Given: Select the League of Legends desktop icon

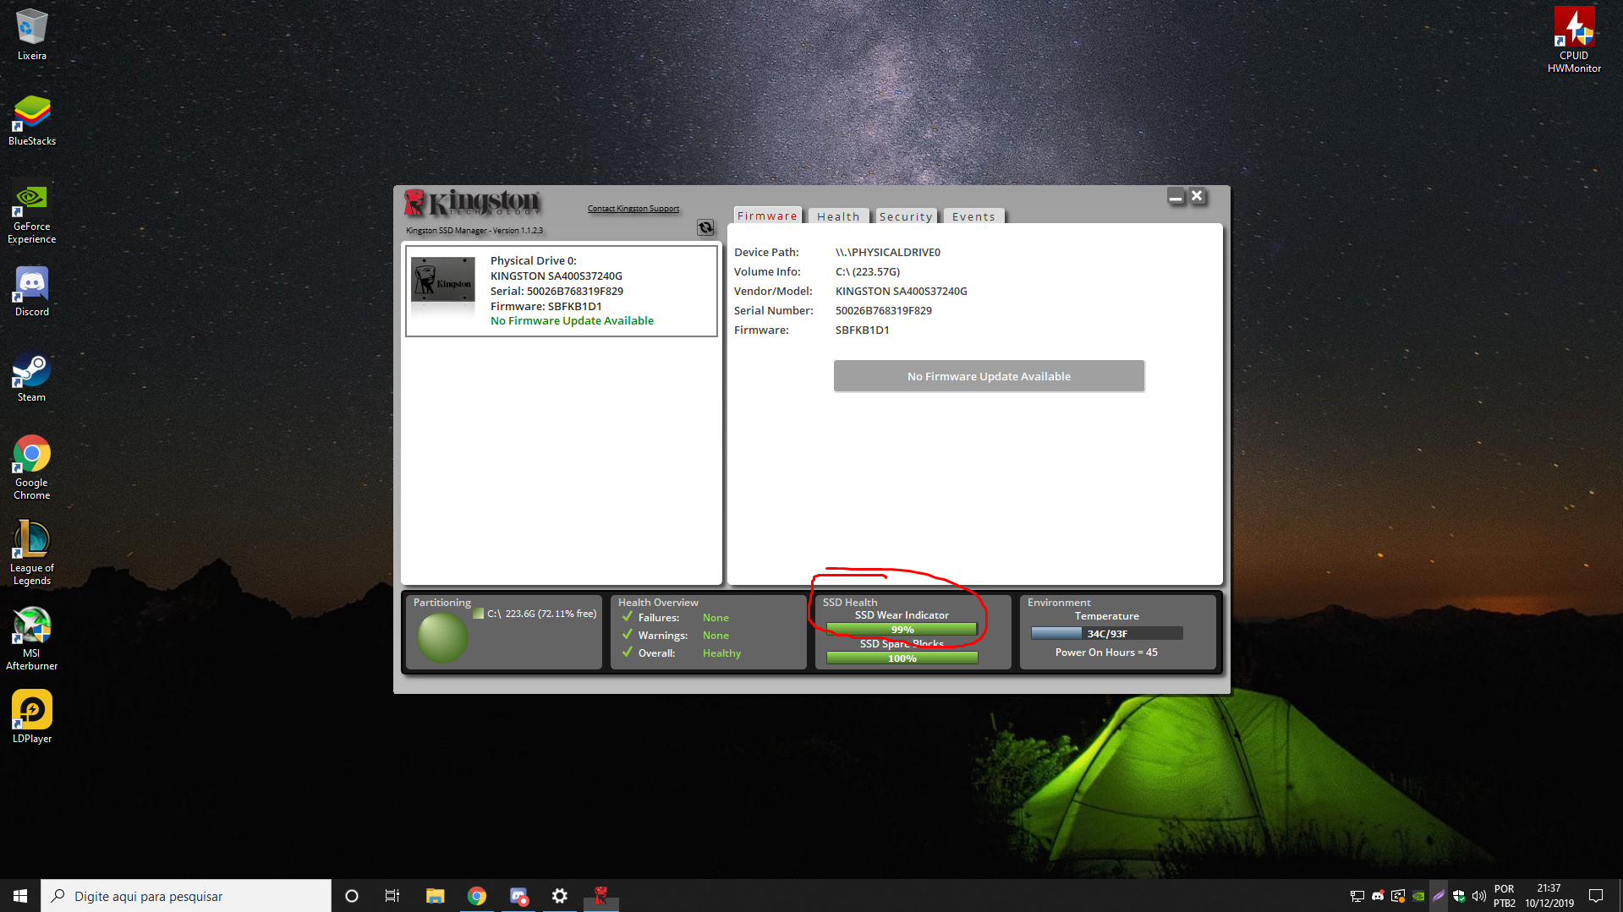Looking at the screenshot, I should click(32, 553).
